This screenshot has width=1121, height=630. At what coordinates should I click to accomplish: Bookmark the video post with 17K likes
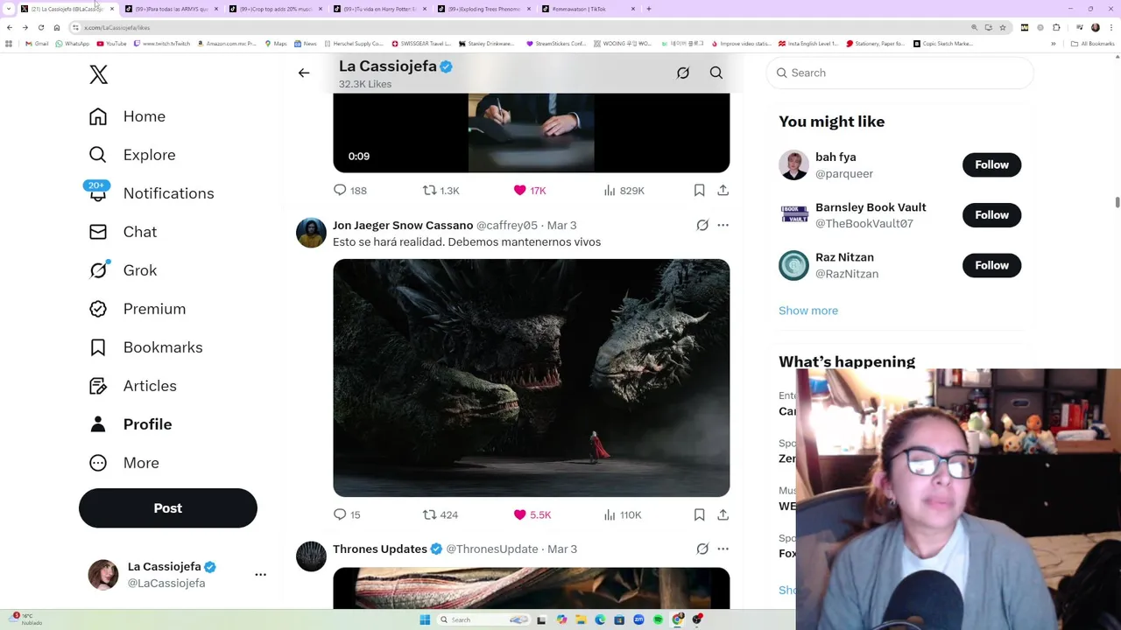pos(699,190)
